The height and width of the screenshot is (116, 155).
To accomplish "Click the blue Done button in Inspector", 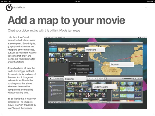I will (x=91, y=72).
